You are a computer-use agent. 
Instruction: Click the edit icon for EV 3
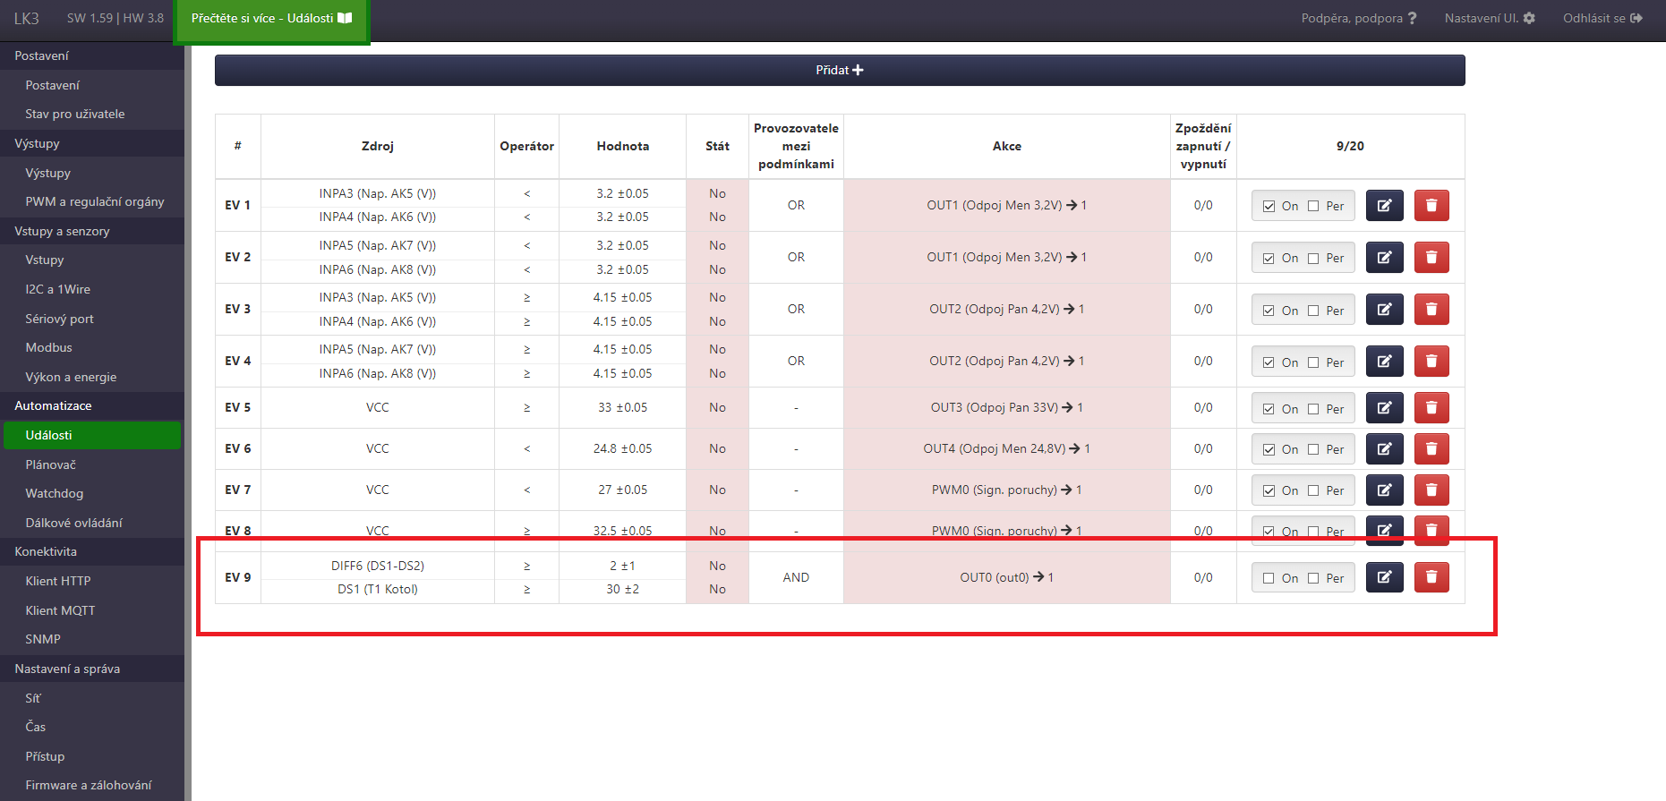tap(1384, 310)
